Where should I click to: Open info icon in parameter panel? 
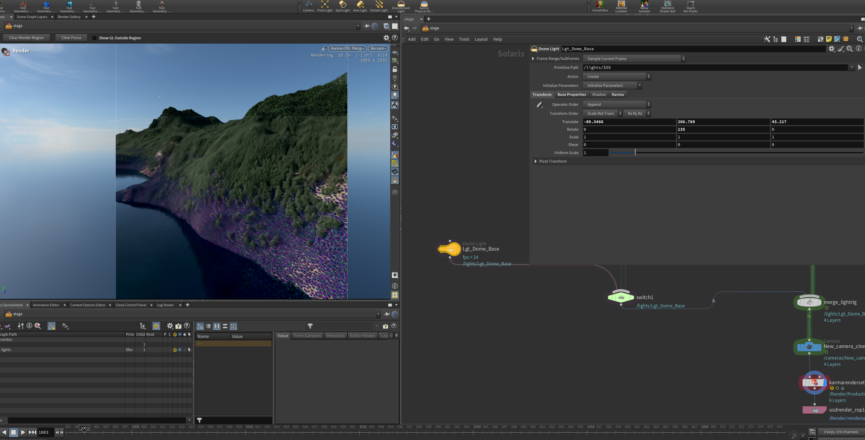(858, 49)
